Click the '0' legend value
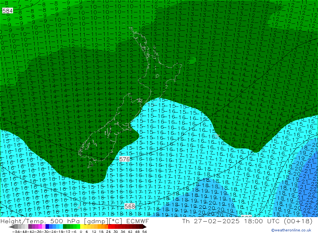This screenshot has width=318, height=233. 81,232
